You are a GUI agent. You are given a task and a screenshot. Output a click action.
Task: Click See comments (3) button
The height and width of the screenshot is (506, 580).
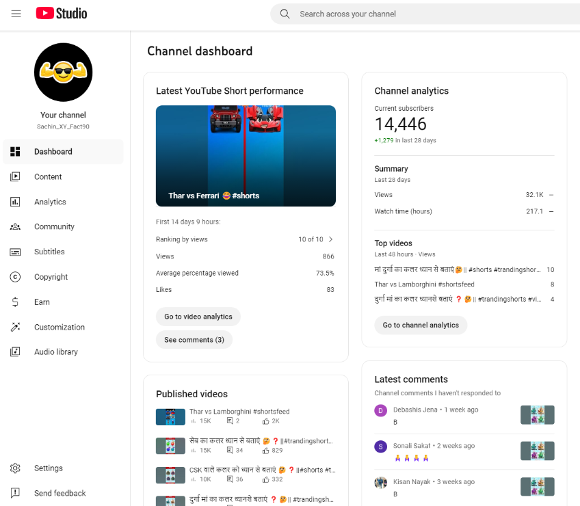tap(194, 340)
